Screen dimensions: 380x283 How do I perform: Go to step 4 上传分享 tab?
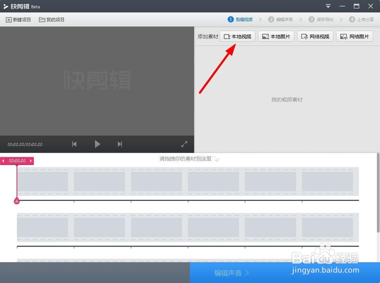pyautogui.click(x=361, y=19)
